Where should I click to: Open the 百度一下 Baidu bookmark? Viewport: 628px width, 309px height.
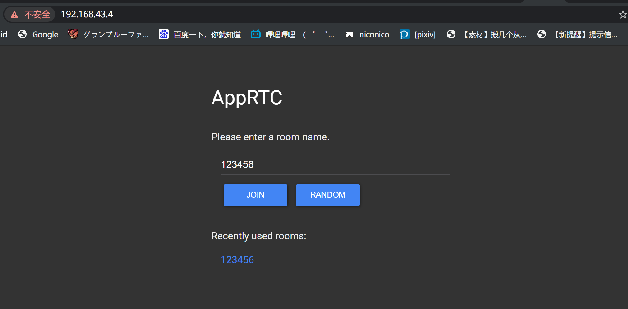tap(200, 34)
